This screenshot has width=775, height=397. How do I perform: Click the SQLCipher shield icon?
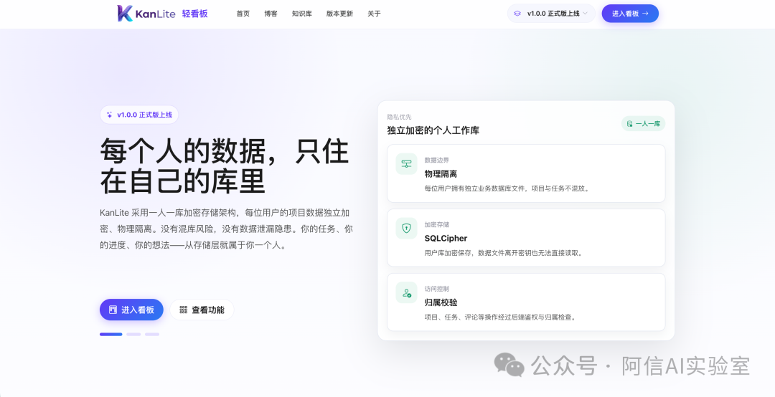click(406, 228)
